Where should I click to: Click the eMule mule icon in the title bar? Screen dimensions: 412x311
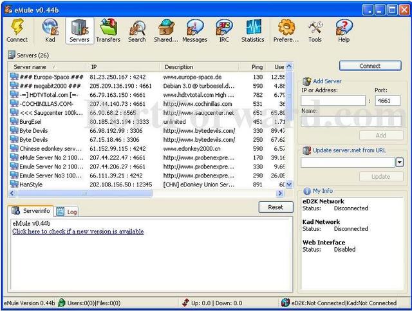8,10
